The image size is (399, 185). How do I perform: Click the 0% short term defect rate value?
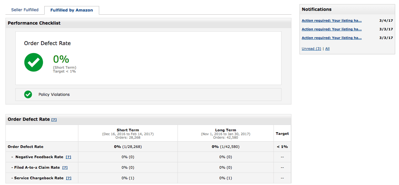[61, 59]
